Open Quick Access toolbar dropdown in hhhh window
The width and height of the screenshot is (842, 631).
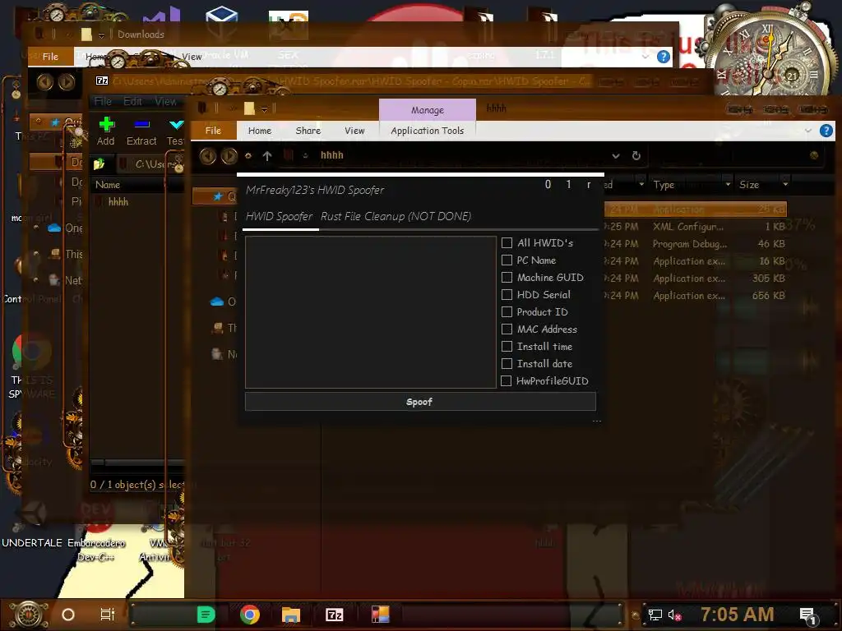(x=264, y=109)
